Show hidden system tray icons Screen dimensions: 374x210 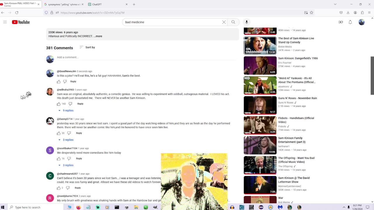coord(344,207)
